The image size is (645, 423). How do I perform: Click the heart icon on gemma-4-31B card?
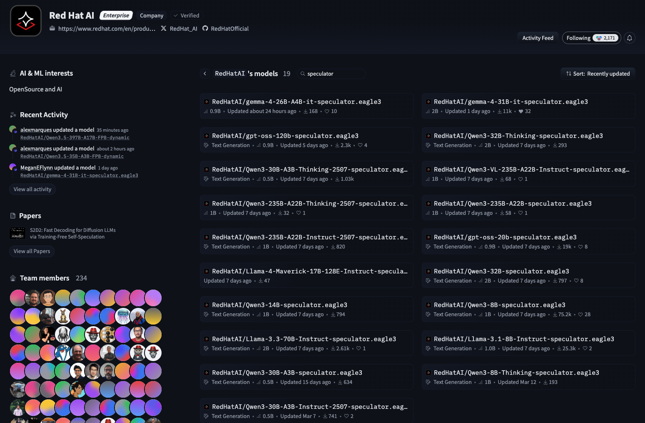[x=520, y=111]
